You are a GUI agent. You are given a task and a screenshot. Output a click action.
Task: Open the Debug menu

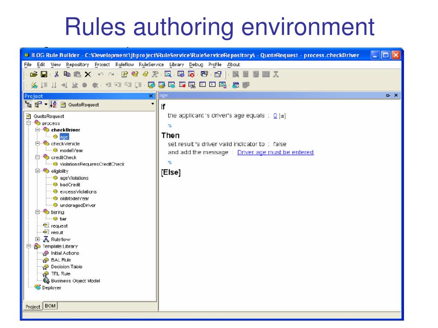tap(196, 64)
